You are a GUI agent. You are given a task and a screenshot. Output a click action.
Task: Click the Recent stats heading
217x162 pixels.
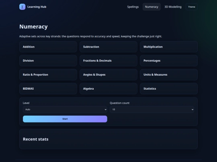pos(36,139)
